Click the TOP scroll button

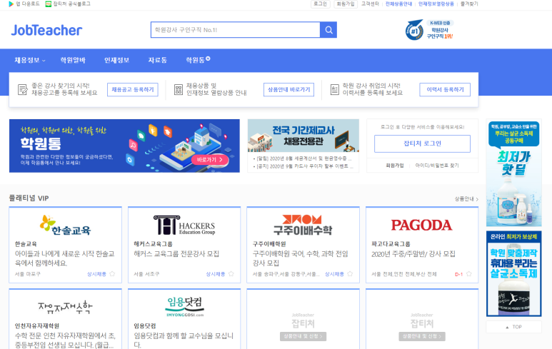point(513,327)
